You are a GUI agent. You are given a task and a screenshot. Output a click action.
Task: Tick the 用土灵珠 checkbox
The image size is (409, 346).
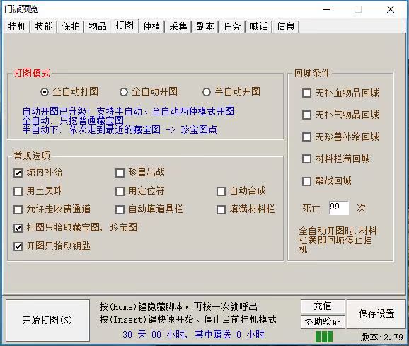coord(18,191)
